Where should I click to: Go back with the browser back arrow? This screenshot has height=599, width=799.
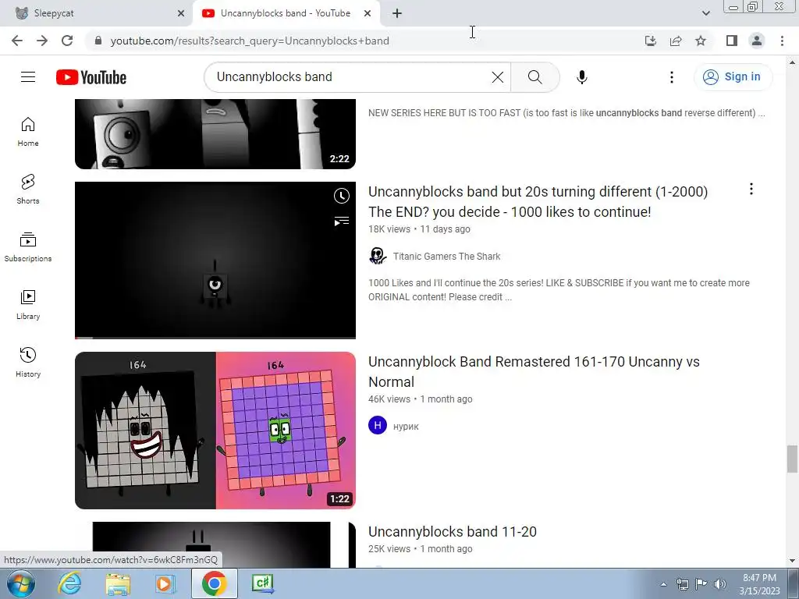[17, 41]
